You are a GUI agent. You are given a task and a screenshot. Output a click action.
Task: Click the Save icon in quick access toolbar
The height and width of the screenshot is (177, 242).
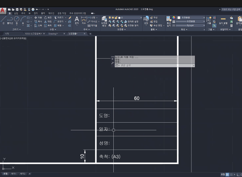17,10
